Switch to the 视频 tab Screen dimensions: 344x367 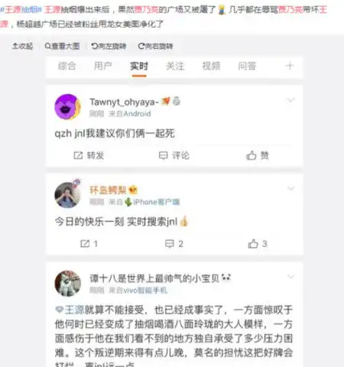click(211, 66)
